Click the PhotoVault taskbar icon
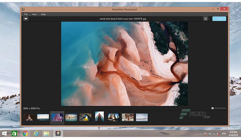 58,134
